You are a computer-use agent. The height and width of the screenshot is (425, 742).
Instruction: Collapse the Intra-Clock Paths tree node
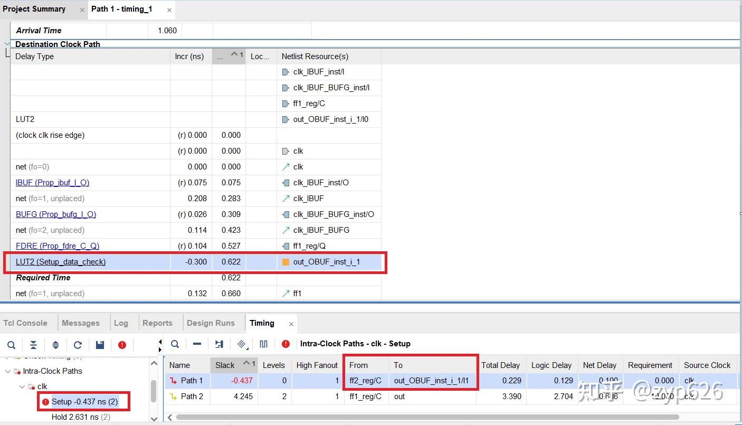(x=8, y=371)
